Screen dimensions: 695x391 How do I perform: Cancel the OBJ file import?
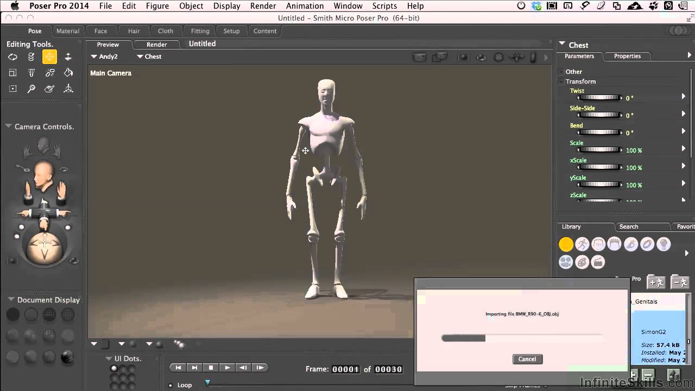tap(527, 359)
